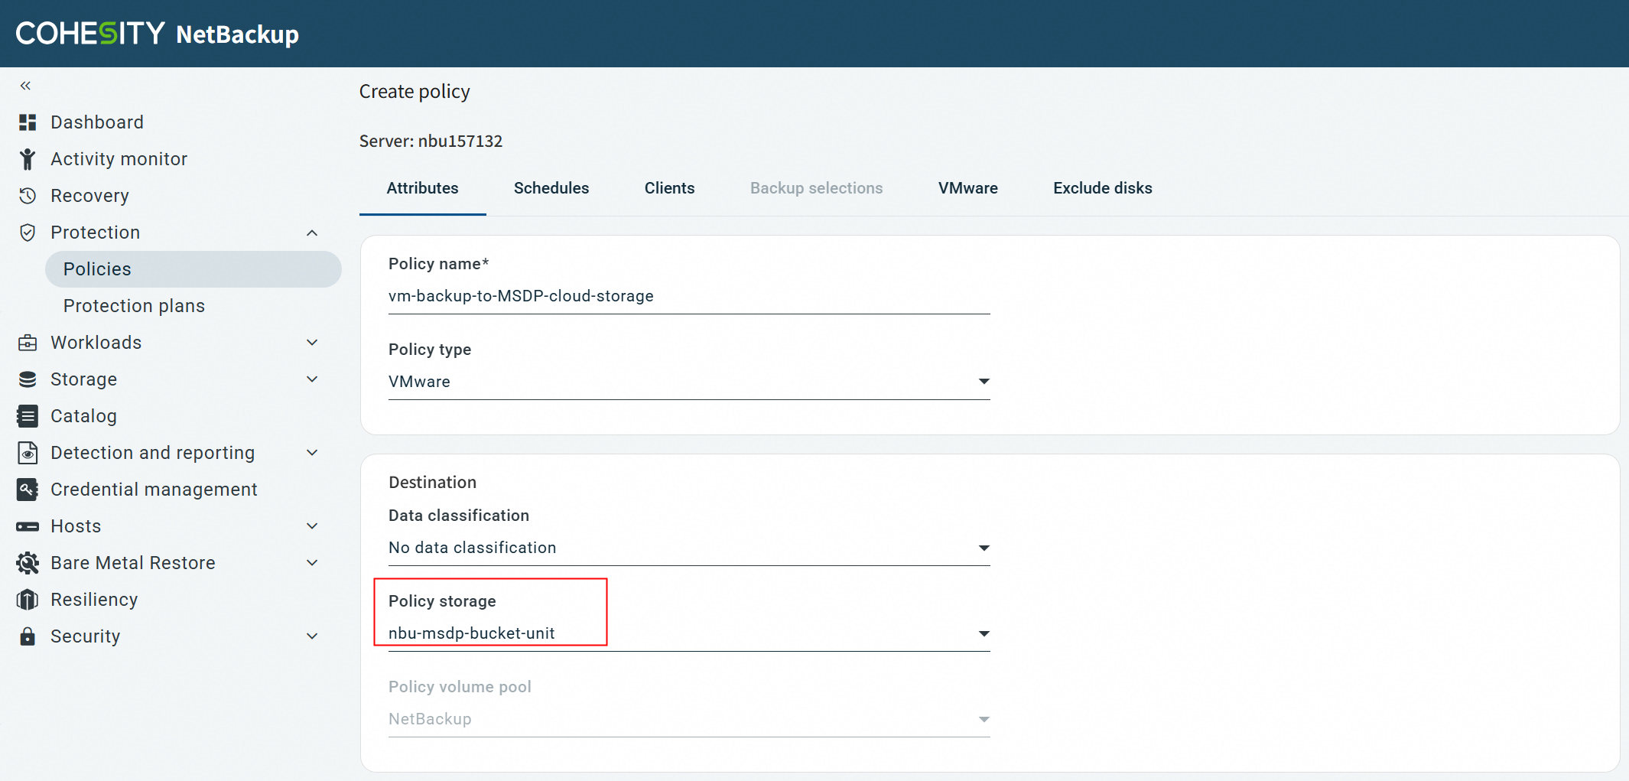Go to Activity monitor

[x=119, y=159]
